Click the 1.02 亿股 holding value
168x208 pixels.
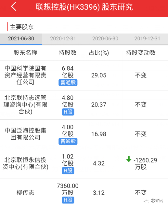[68, 160]
